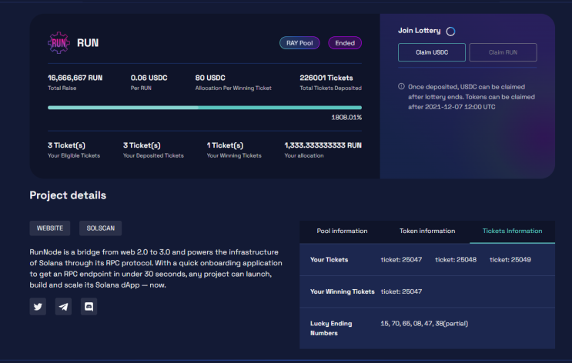Viewport: 572px width, 363px height.
Task: Click the 1,333.333333333 RUN allocation value
Action: click(323, 145)
